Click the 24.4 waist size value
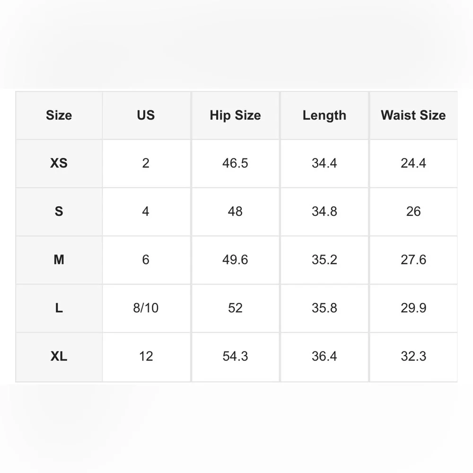The image size is (473, 473). coord(413,163)
